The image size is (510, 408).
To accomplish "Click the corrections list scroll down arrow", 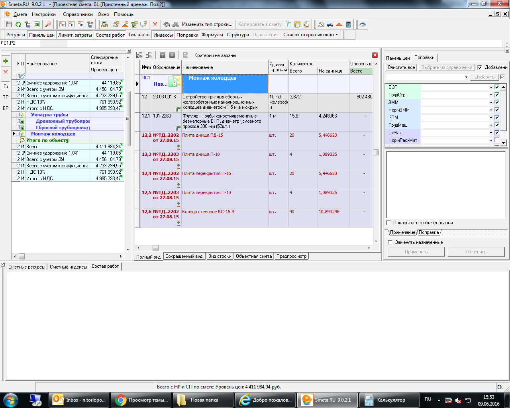I will point(504,143).
